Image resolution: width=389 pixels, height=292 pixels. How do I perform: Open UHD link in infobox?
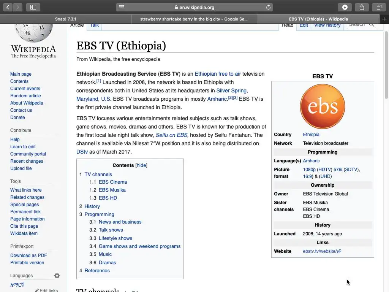325,176
